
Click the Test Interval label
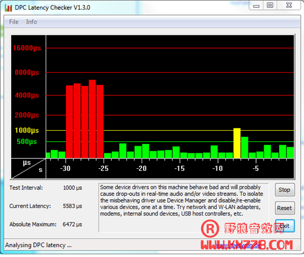pos(26,188)
